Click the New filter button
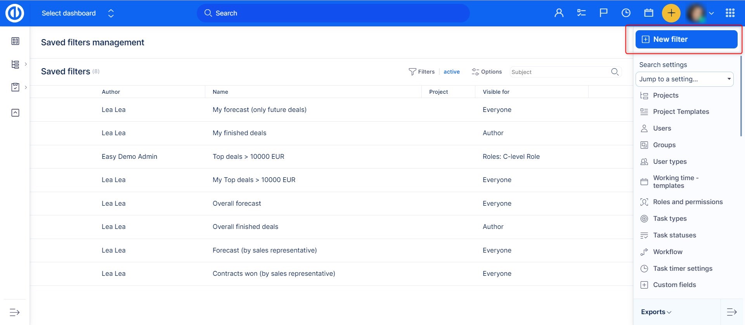This screenshot has height=325, width=745. coord(686,40)
